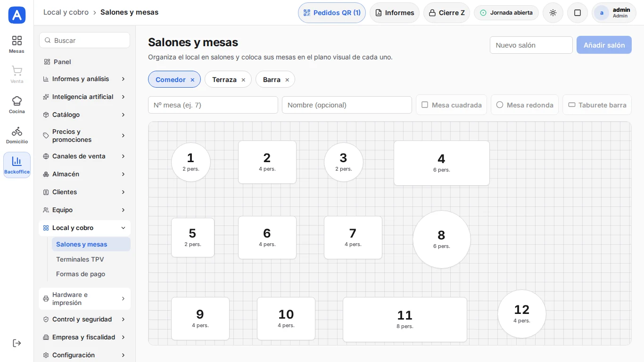
Task: Click the Nuevo salón input field
Action: pos(531,45)
